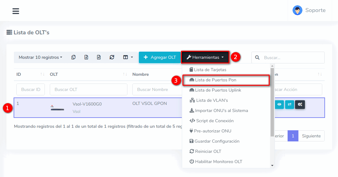Refresh the OLT table
The width and height of the screenshot is (338, 177).
coord(112,57)
